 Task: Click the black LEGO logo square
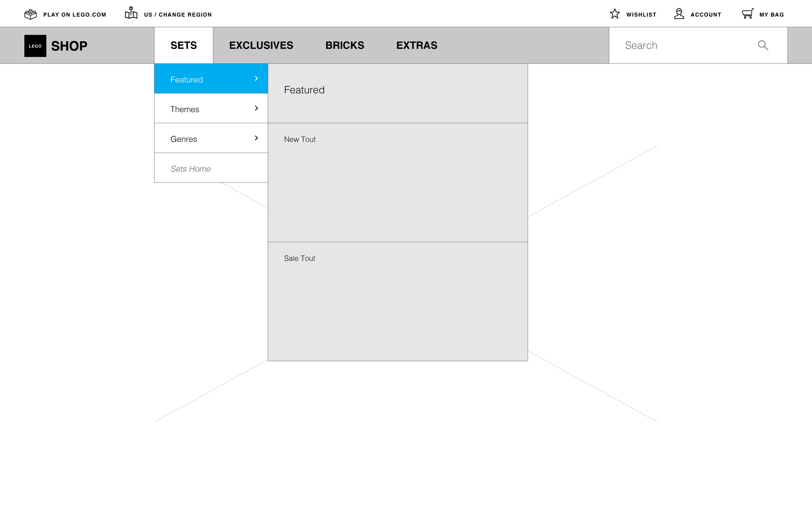35,46
